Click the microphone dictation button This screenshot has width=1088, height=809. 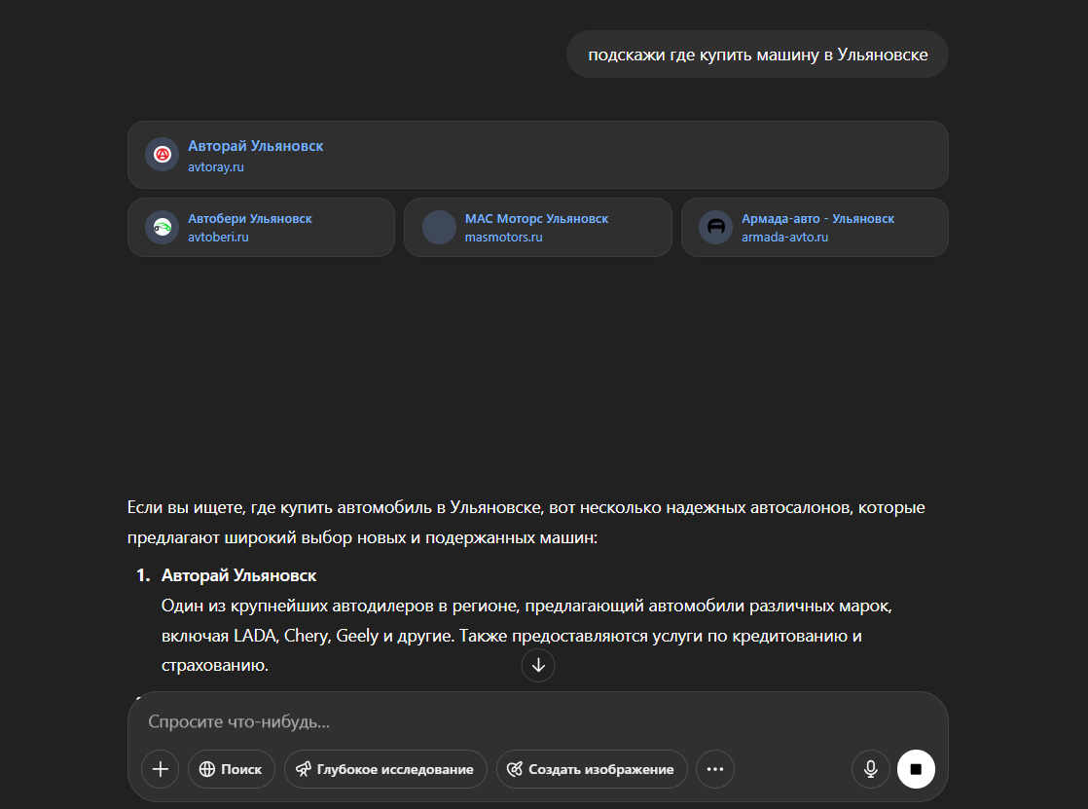point(870,769)
